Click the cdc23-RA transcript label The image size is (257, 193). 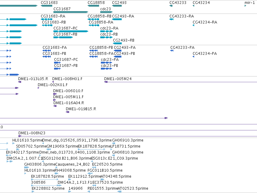pos(109,28)
